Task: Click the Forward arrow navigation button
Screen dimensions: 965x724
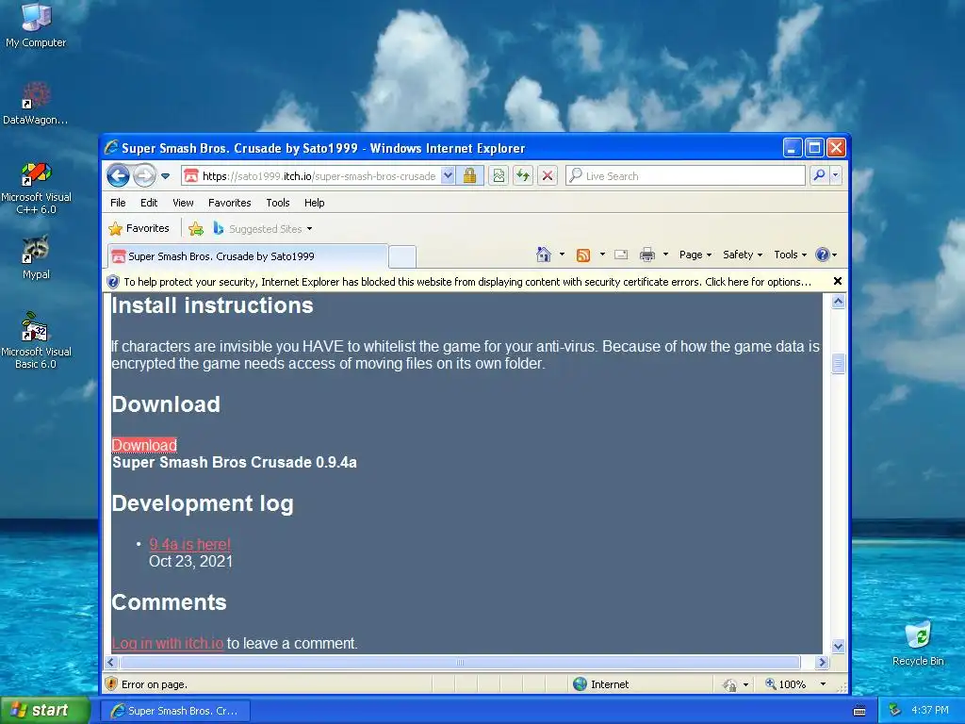Action: point(144,176)
